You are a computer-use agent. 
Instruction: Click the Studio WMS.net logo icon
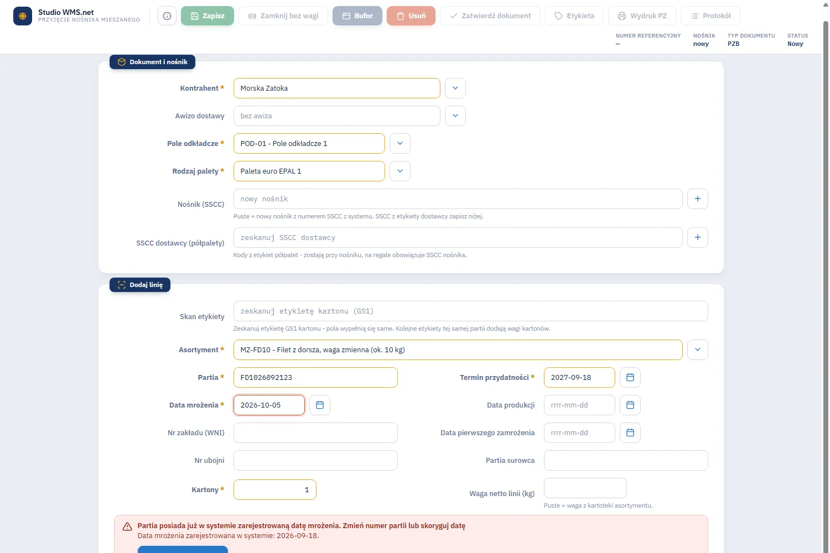pyautogui.click(x=23, y=16)
